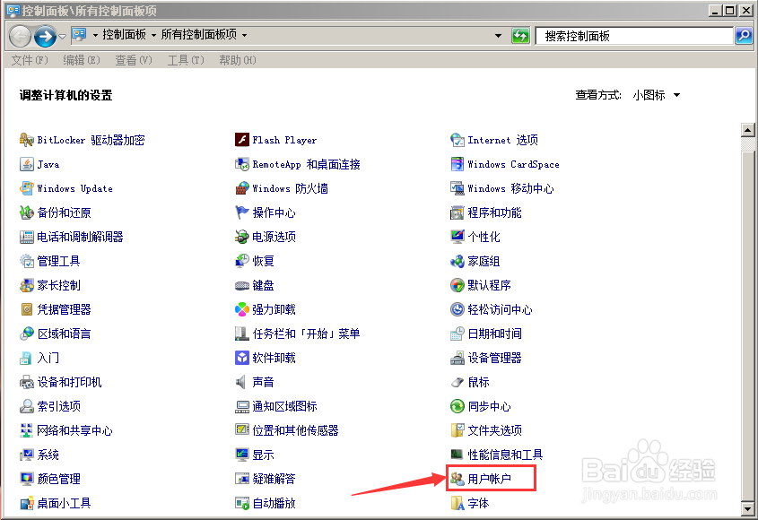The width and height of the screenshot is (758, 520).
Task: Open 文件(F) menu
Action: coord(30,60)
